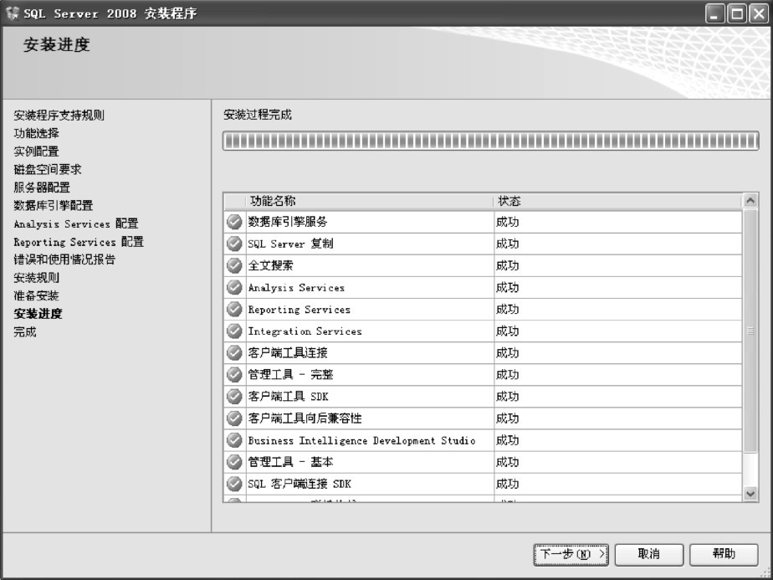Screen dimensions: 773x580
Task: Click the 管理工具 - 完整 feature name
Action: [290, 374]
